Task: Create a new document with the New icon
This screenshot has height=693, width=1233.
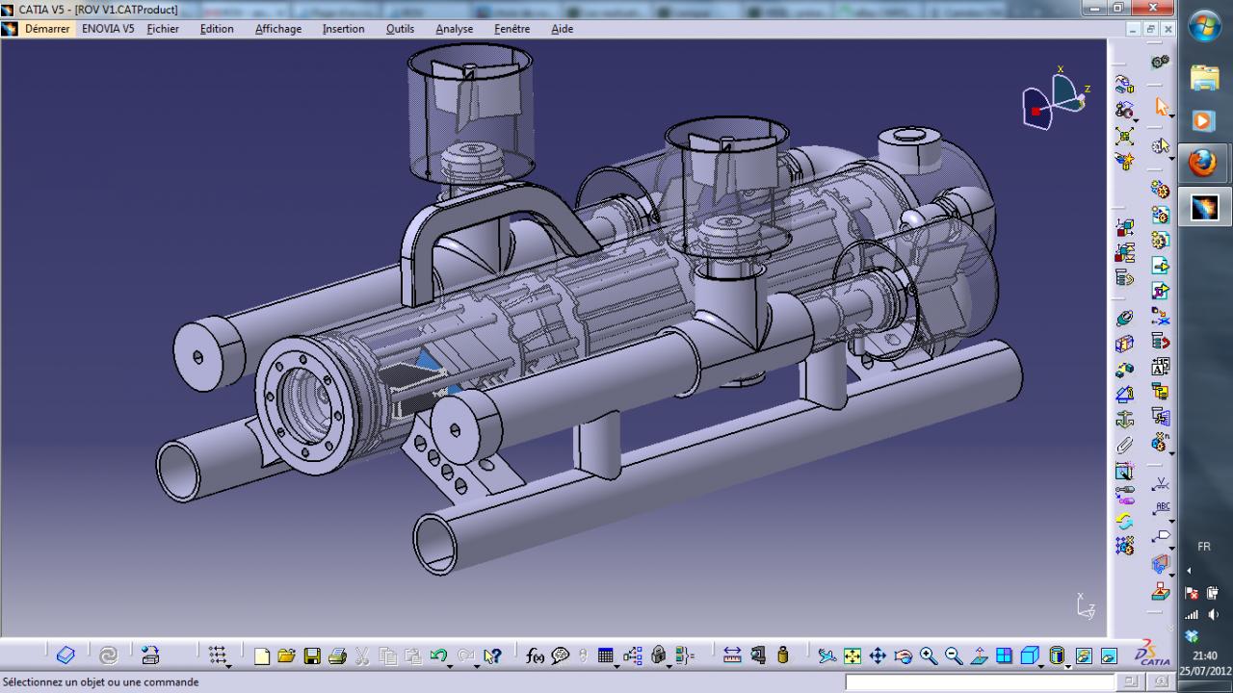Action: click(x=262, y=656)
